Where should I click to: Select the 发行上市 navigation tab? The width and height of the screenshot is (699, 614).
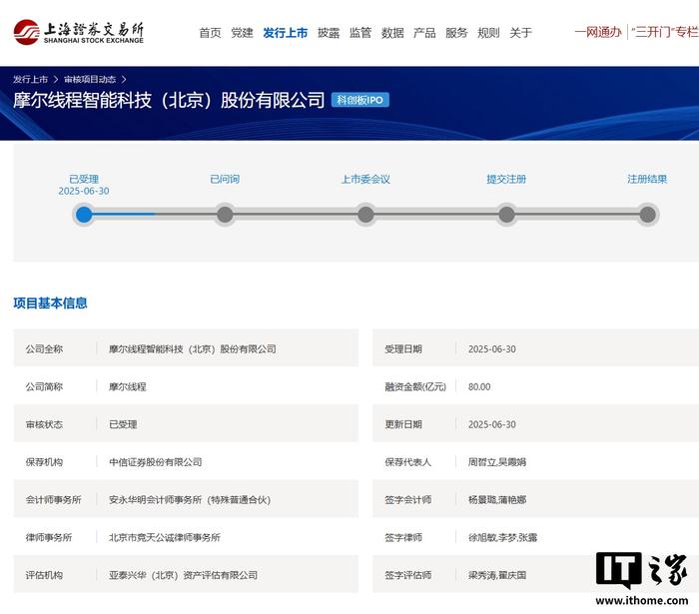[x=286, y=33]
